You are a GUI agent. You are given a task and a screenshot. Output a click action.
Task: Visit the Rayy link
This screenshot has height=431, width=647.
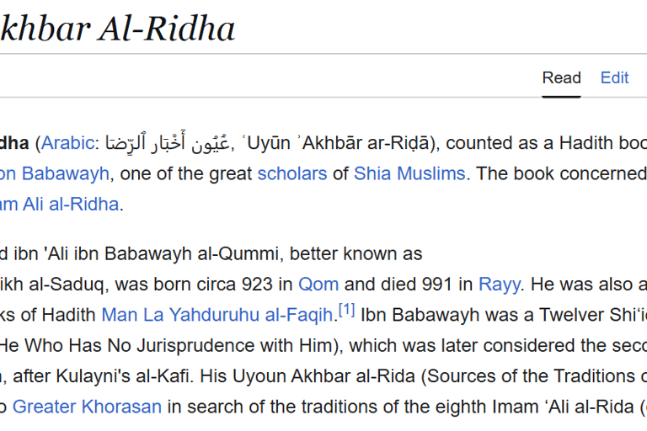click(x=500, y=285)
